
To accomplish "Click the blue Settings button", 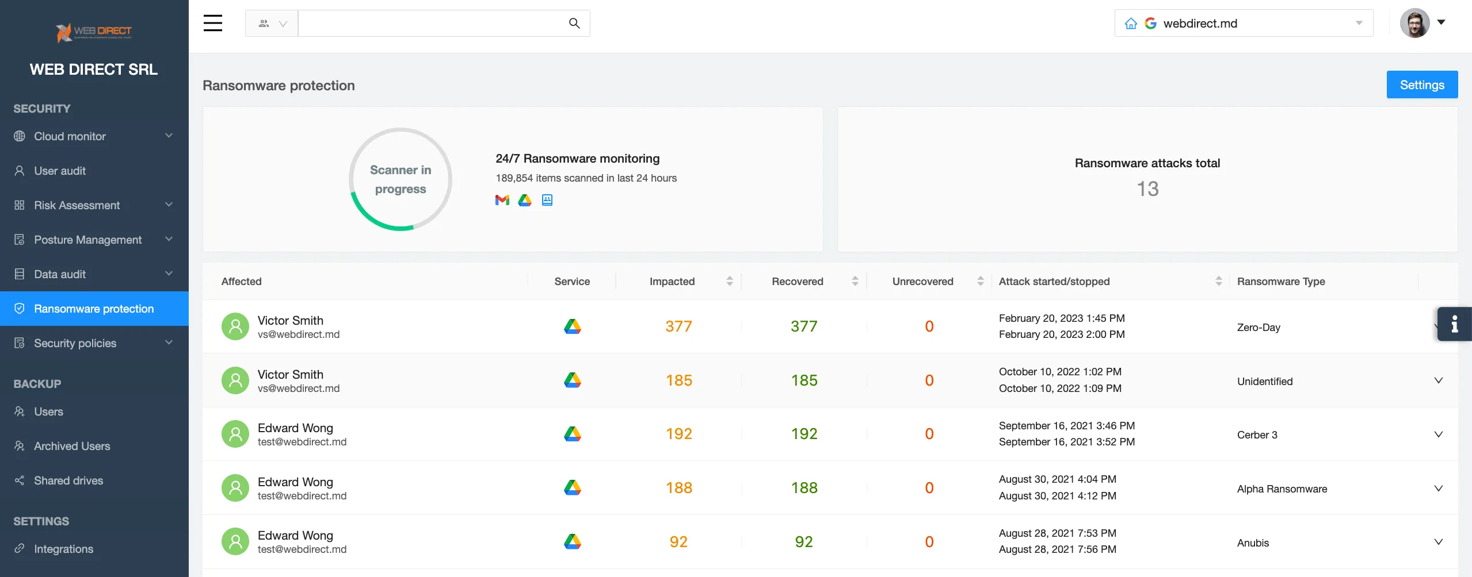I will (1421, 84).
